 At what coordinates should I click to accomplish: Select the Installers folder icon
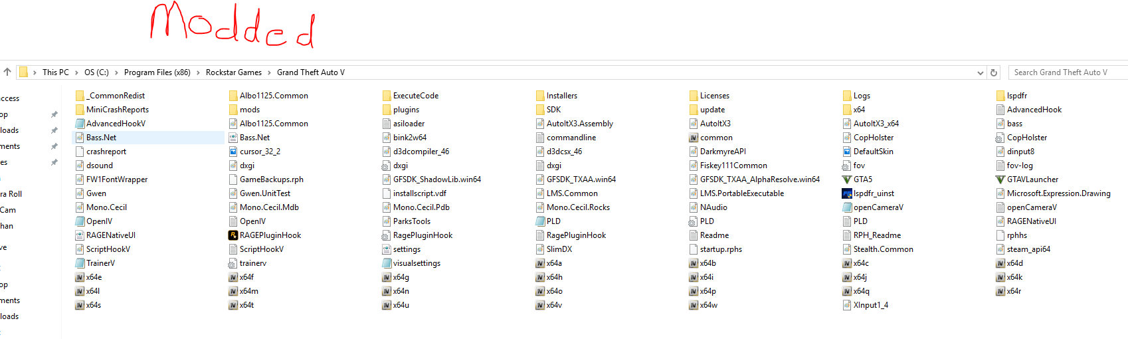(x=540, y=96)
